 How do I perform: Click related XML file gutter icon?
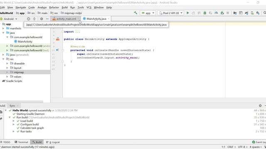point(58,39)
